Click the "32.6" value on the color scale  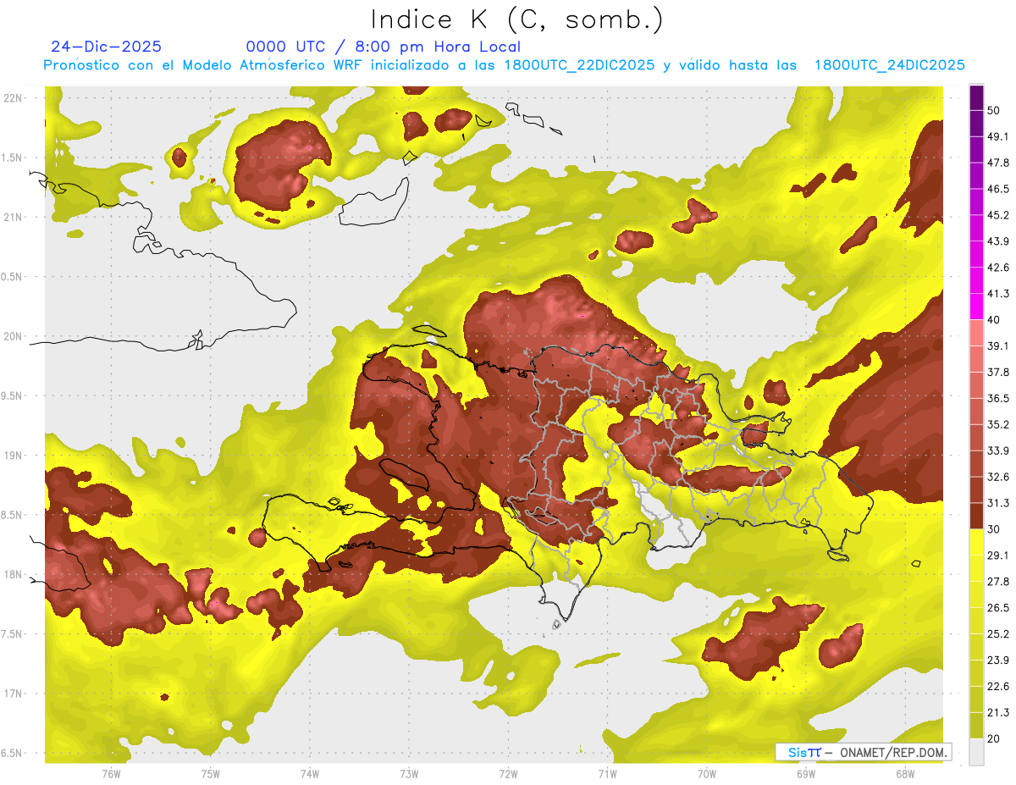coord(998,477)
